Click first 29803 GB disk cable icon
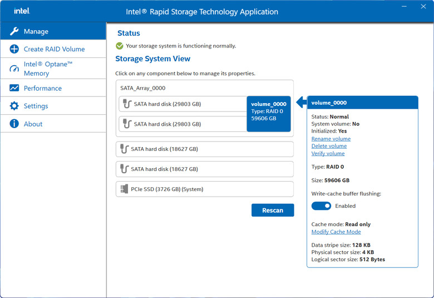The width and height of the screenshot is (434, 298). pyautogui.click(x=127, y=104)
